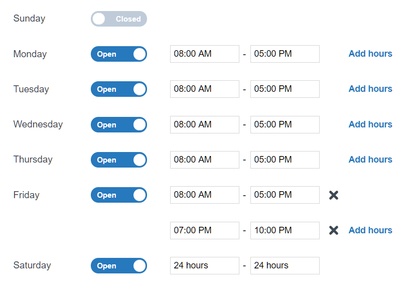Enable the Sunday open toggle
The height and width of the screenshot is (296, 415).
tap(118, 19)
